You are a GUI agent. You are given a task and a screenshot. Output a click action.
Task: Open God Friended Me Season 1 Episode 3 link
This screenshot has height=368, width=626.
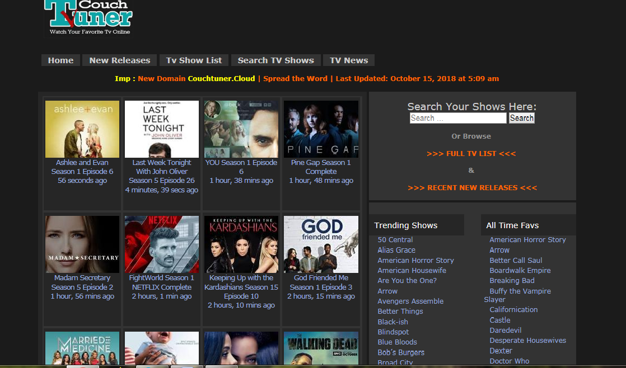click(x=321, y=282)
